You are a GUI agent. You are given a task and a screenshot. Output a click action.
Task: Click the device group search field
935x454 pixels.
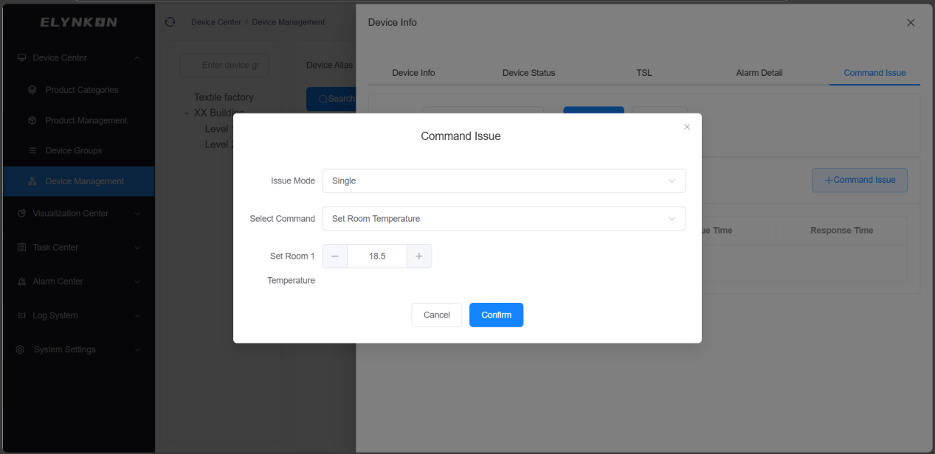[224, 65]
